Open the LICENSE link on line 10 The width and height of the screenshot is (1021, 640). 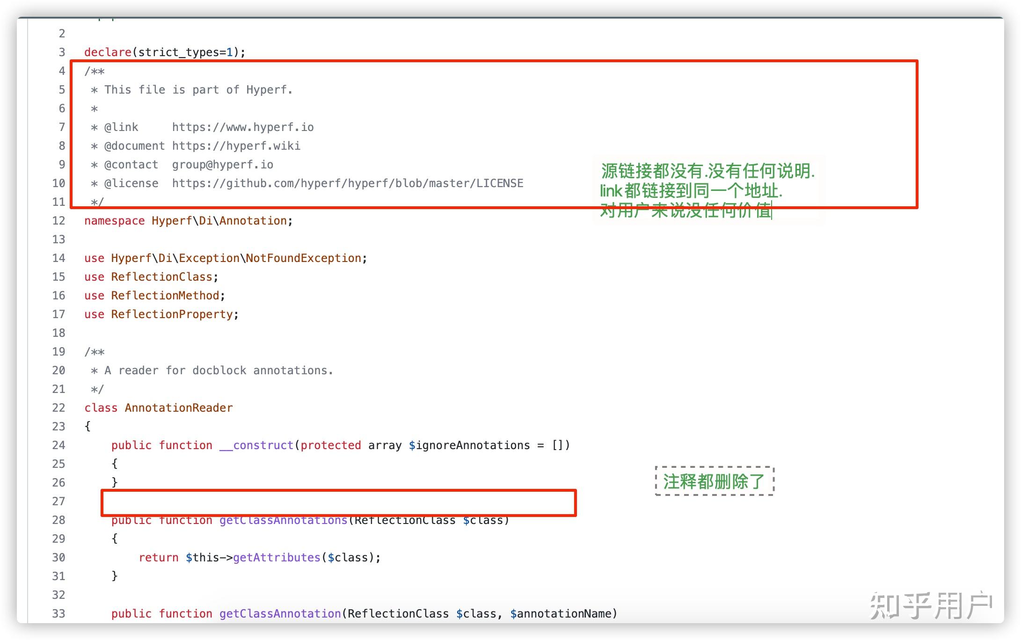point(347,183)
